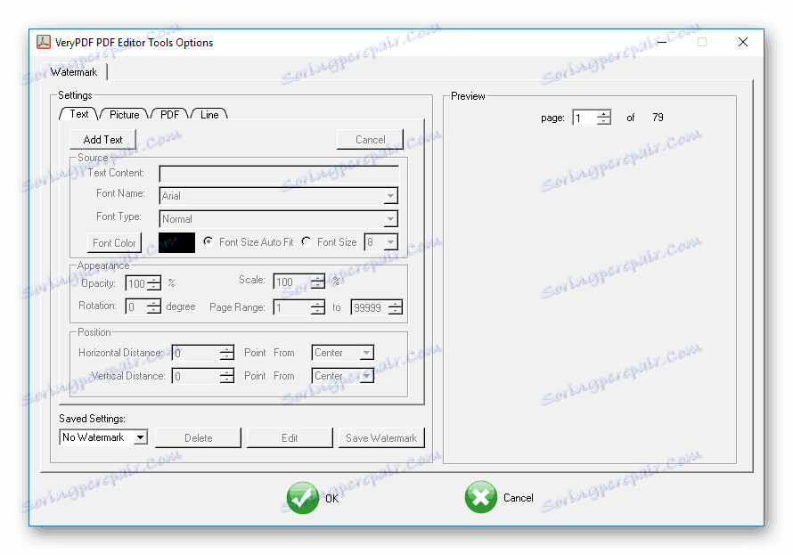Open Horizontal Distance Point From dropdown
Image resolution: width=793 pixels, height=555 pixels.
click(x=367, y=353)
